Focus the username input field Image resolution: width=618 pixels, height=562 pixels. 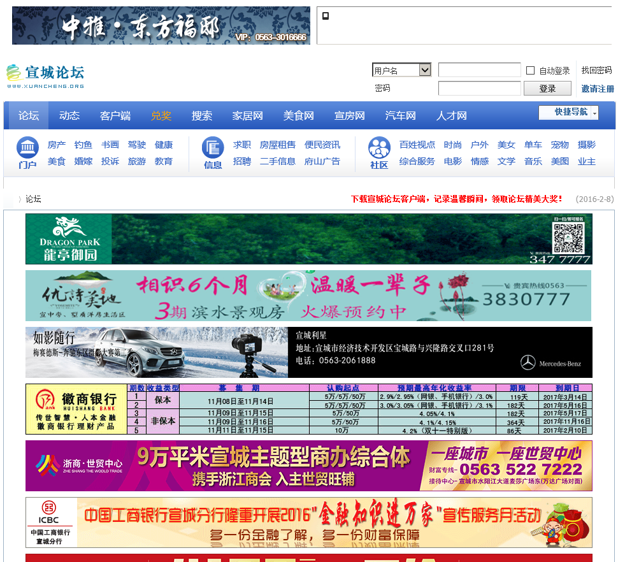(479, 69)
